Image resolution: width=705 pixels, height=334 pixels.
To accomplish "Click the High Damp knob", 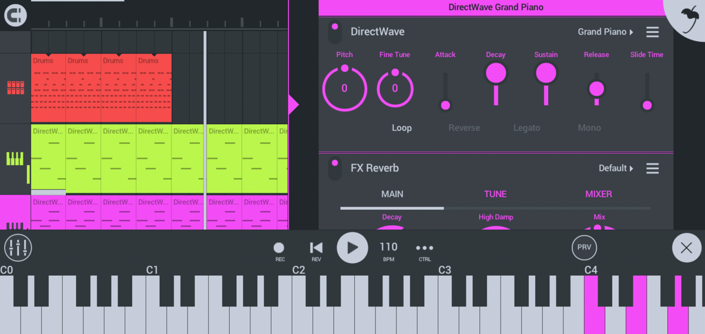I will click(x=495, y=227).
